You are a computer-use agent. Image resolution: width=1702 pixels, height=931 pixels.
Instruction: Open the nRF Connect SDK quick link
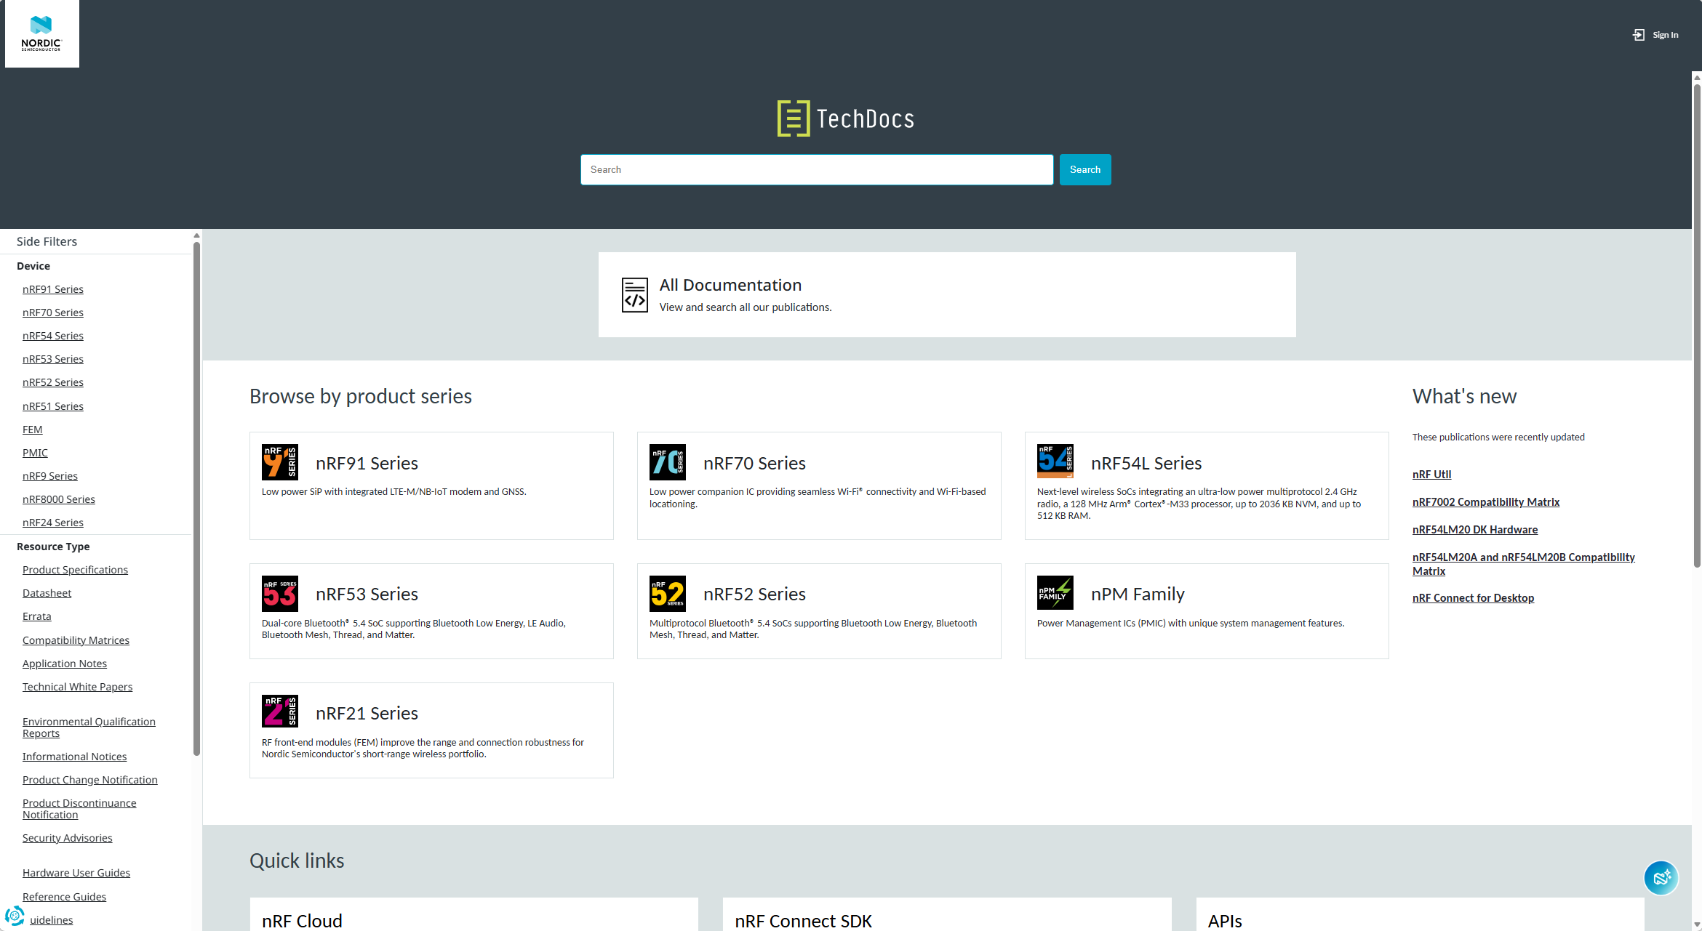pyautogui.click(x=947, y=914)
